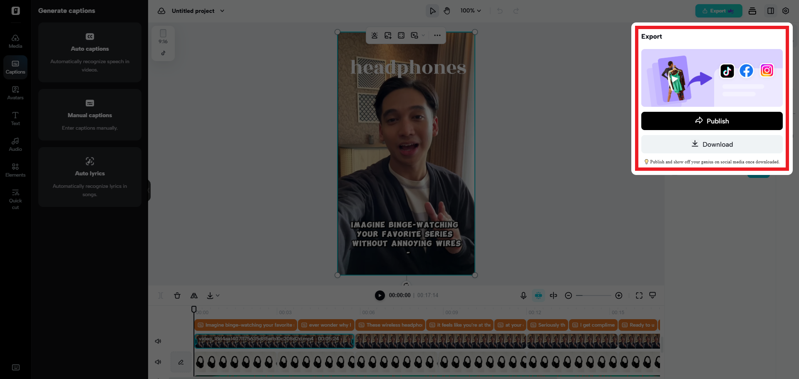
Task: Open the Avatars panel
Action: (x=15, y=92)
